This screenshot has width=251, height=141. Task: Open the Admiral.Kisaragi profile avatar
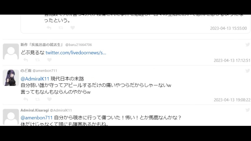tap(11, 117)
